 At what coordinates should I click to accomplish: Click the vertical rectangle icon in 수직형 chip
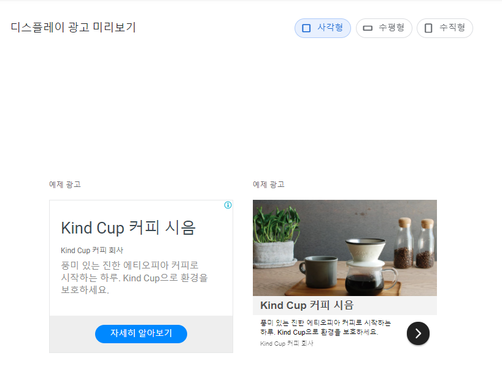(x=428, y=28)
